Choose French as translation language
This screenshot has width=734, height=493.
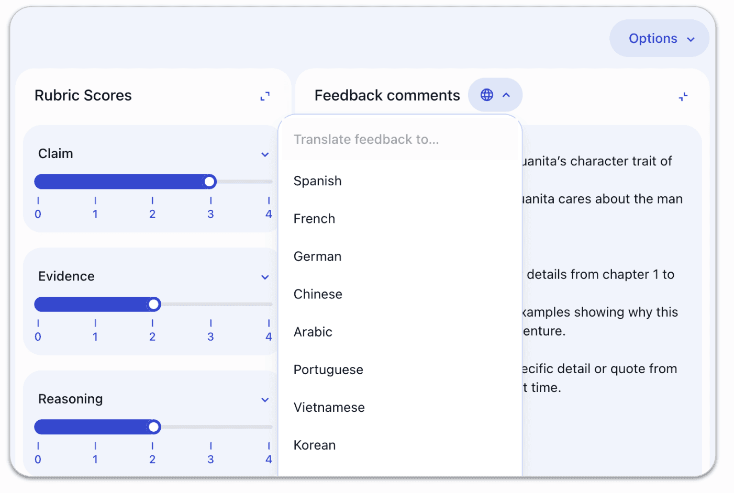[x=314, y=219]
